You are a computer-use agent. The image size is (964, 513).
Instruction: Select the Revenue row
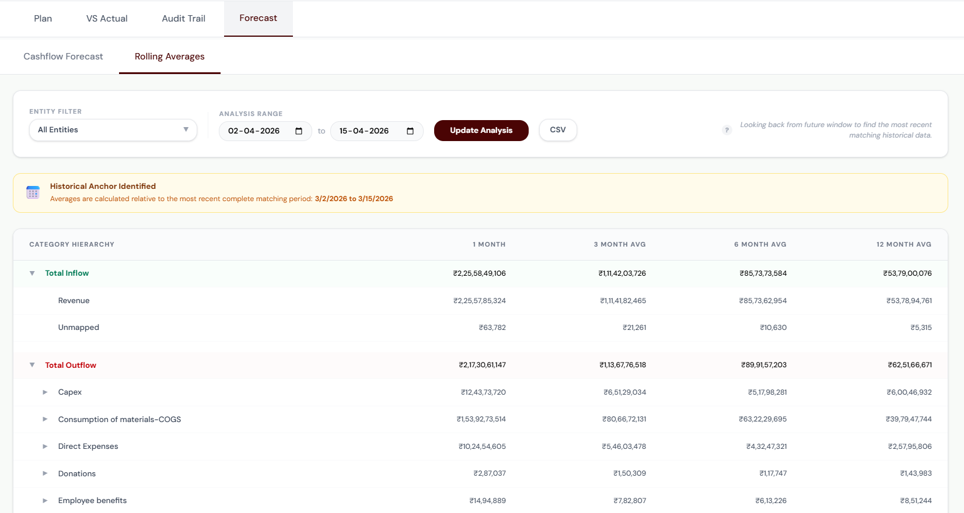pos(74,301)
